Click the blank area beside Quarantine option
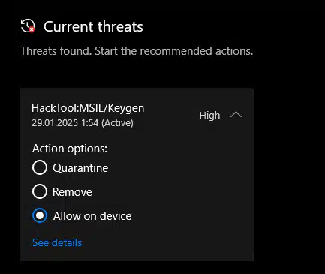The image size is (325, 274). click(x=175, y=168)
